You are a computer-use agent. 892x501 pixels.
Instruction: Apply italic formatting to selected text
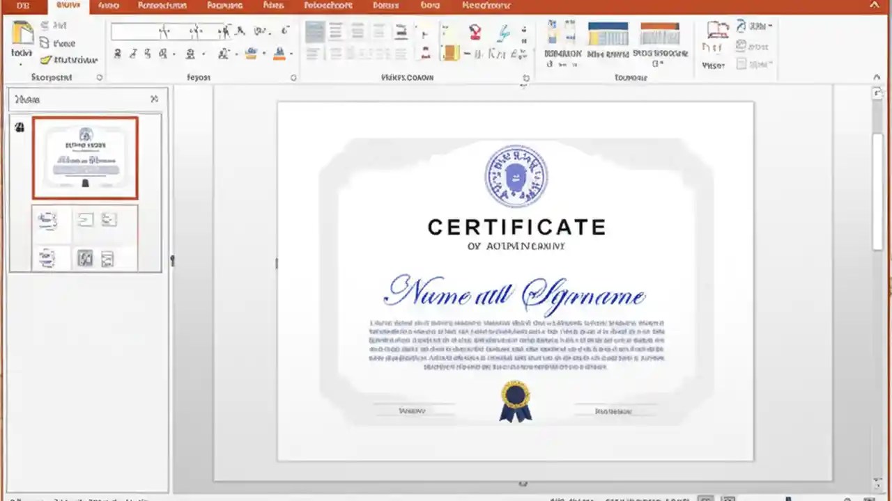(x=134, y=54)
